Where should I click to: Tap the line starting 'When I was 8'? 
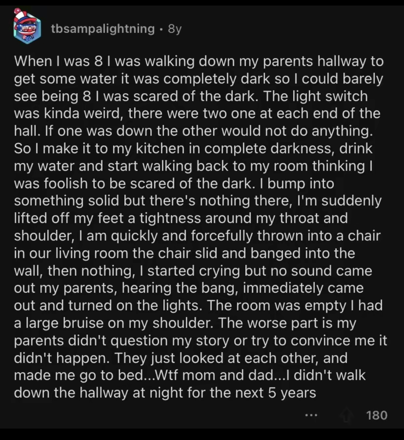click(x=199, y=61)
